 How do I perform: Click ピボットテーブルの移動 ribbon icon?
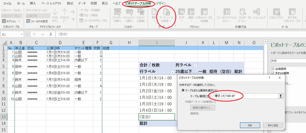[x=204, y=12]
